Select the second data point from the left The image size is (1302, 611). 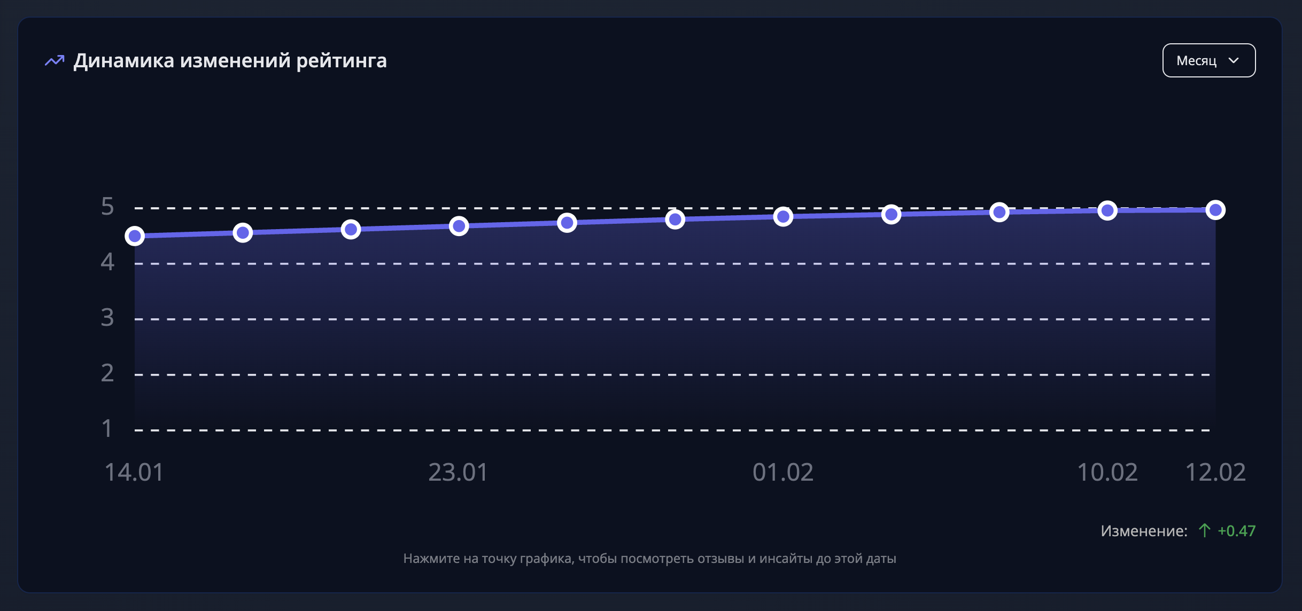(x=243, y=232)
